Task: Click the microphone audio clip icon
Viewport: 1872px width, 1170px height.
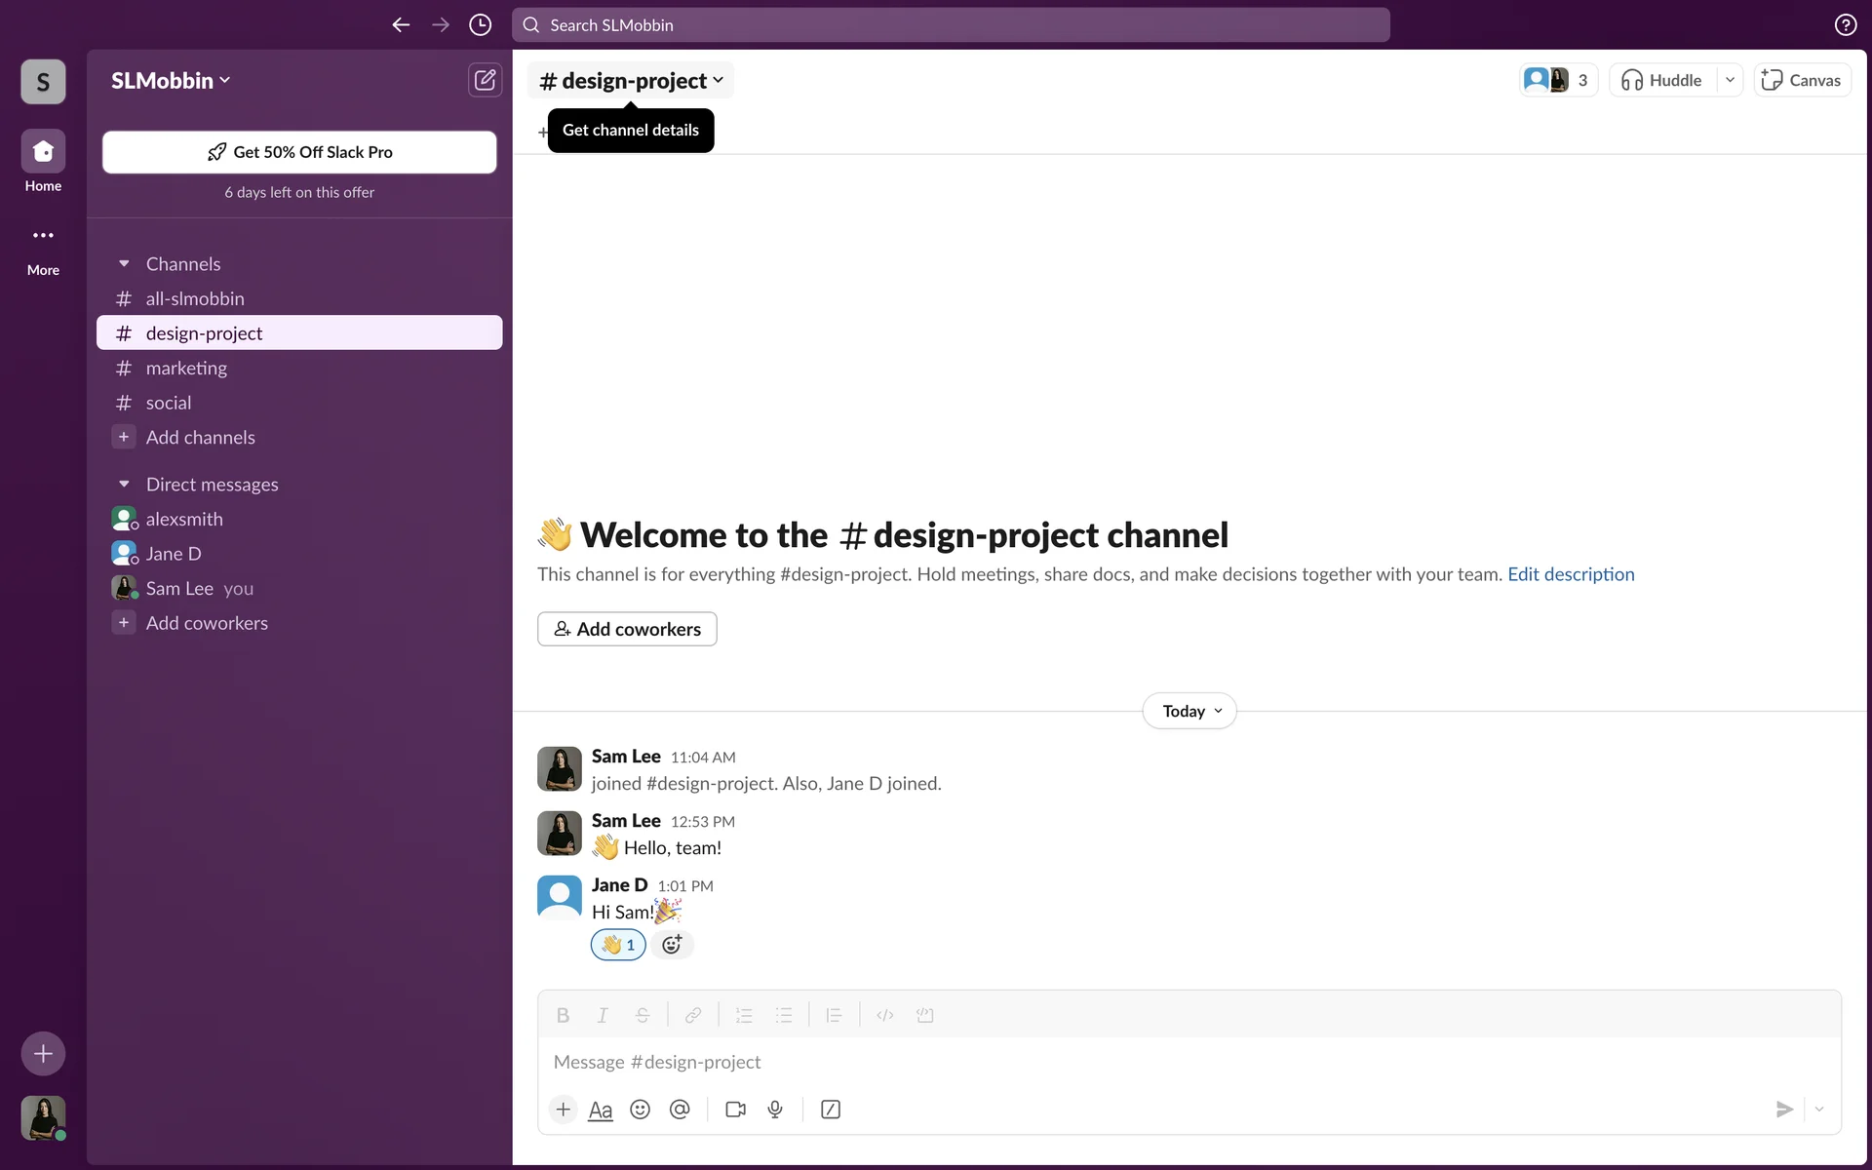Action: 775,1110
